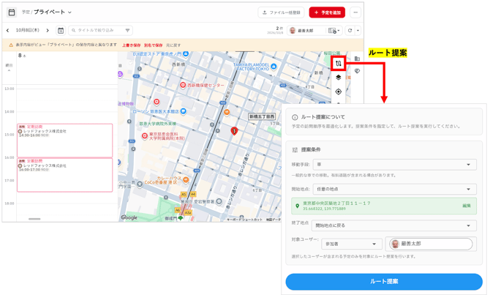Screen dimensions: 490x295
Task: Open the dropdown arrow next to refresh
Action: (x=358, y=30)
